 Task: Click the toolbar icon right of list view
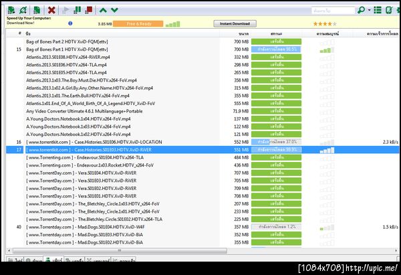coord(389,10)
